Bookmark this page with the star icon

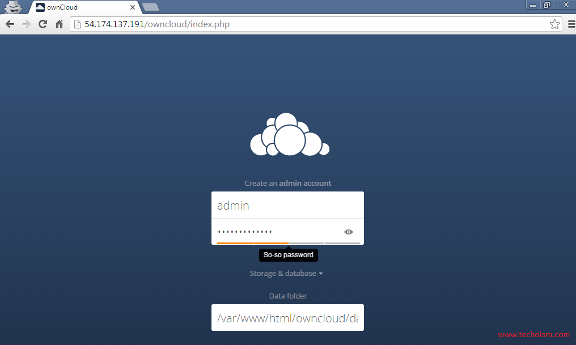tap(554, 24)
